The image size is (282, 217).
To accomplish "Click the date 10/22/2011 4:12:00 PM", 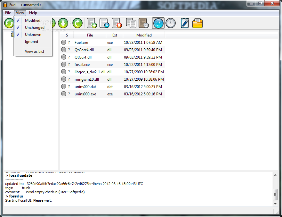I will pyautogui.click(x=143, y=65).
